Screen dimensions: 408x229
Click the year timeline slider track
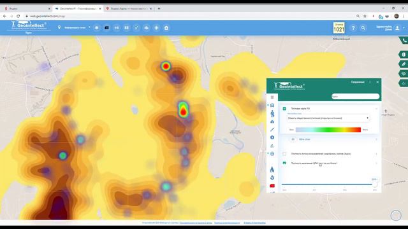click(x=327, y=184)
